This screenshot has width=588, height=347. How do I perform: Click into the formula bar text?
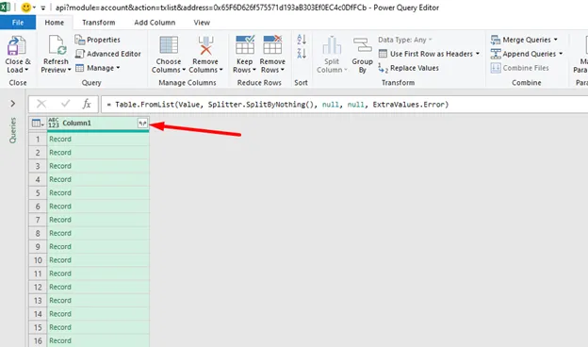278,105
